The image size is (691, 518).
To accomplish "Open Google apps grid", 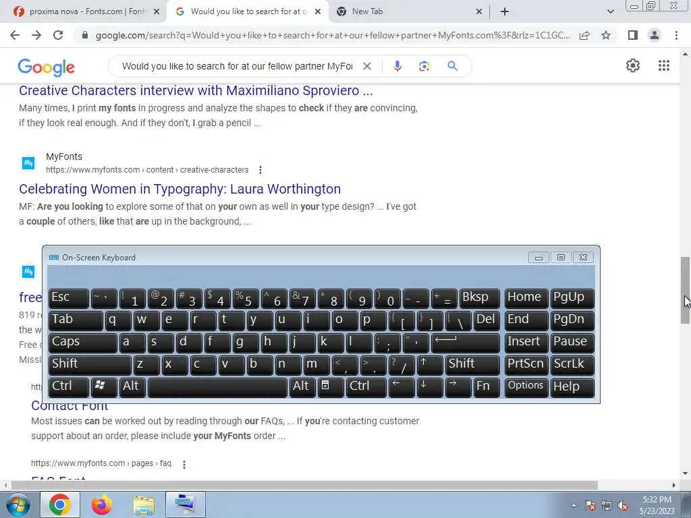I will click(664, 65).
